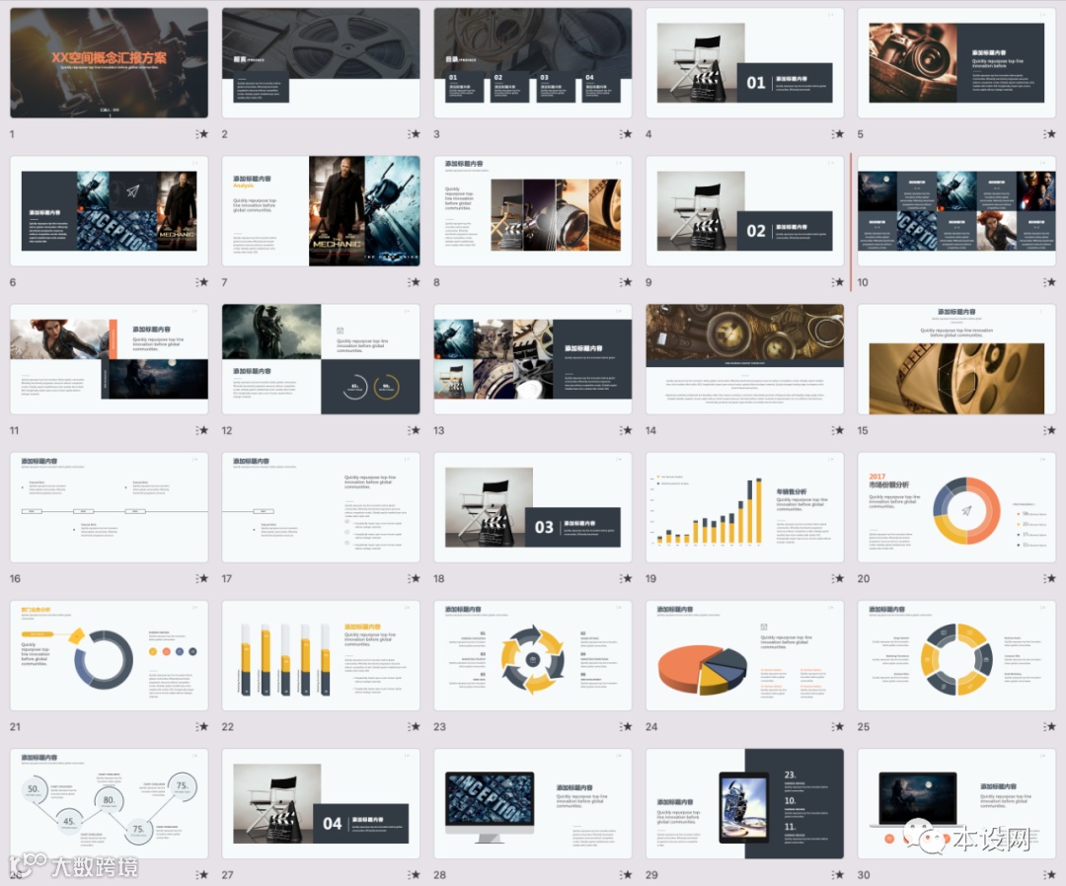
Task: Click the animation star icon under slide 28
Action: [x=626, y=874]
